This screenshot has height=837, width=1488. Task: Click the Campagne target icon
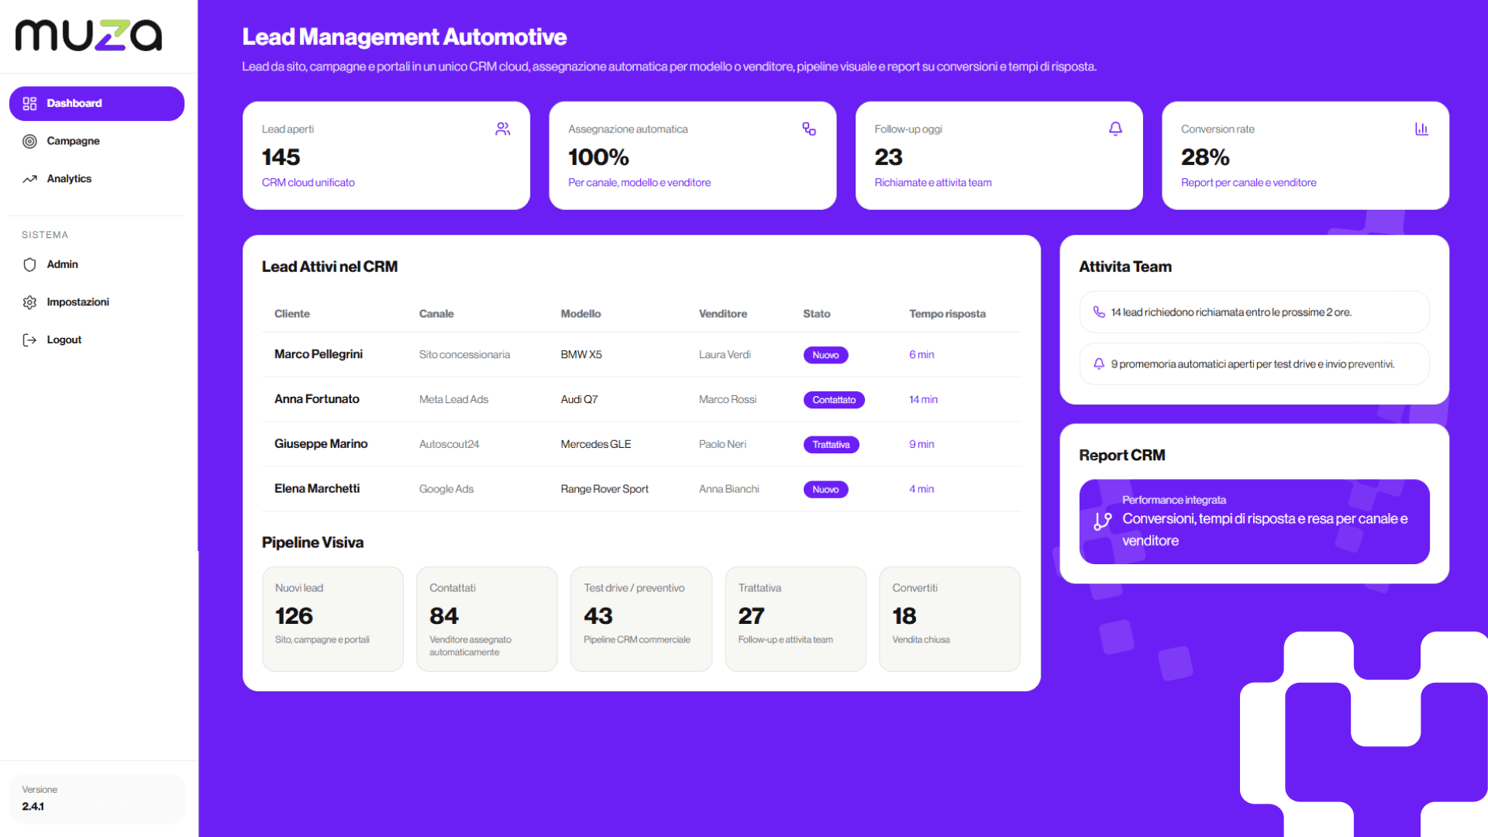pyautogui.click(x=29, y=141)
